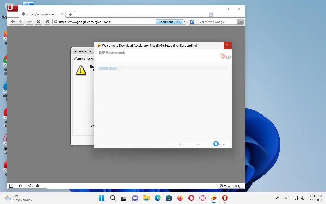
Task: Toggle the Opera panels sidebar button
Action: pyautogui.click(x=11, y=186)
